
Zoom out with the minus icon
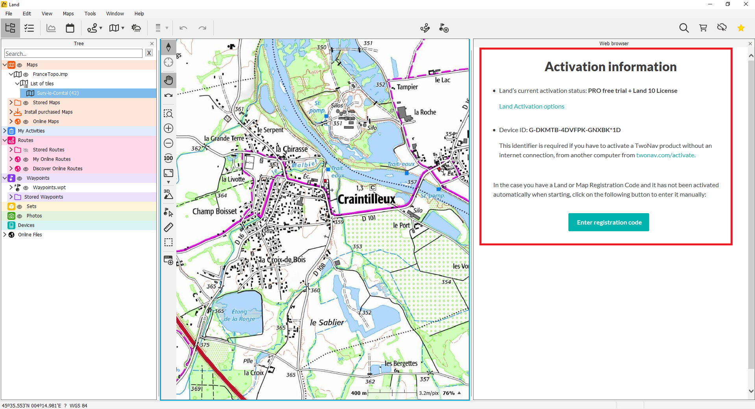[x=168, y=143]
